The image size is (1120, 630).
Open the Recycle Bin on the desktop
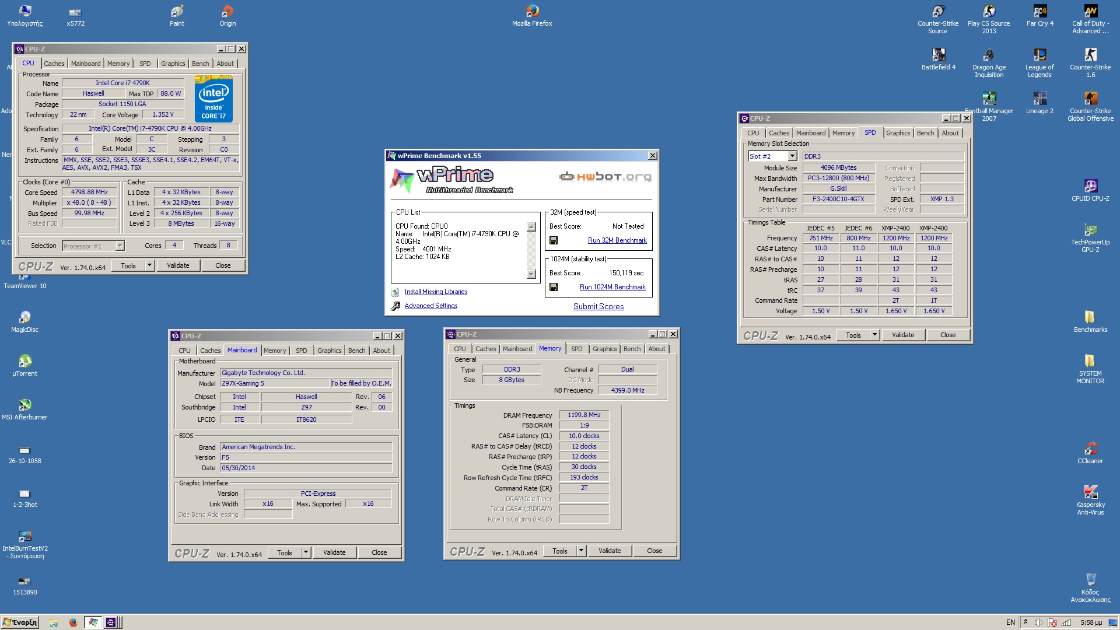1090,588
